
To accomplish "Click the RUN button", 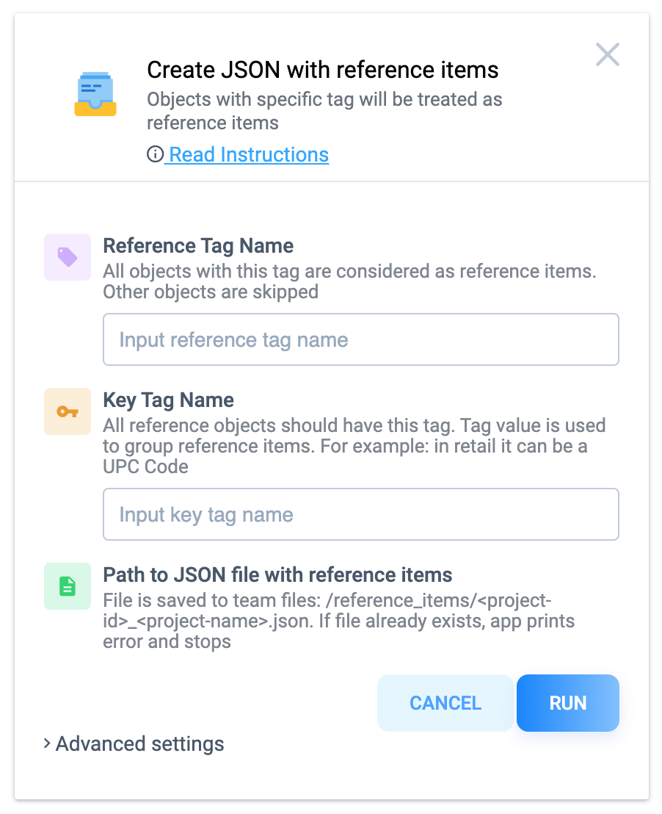I will pos(568,703).
